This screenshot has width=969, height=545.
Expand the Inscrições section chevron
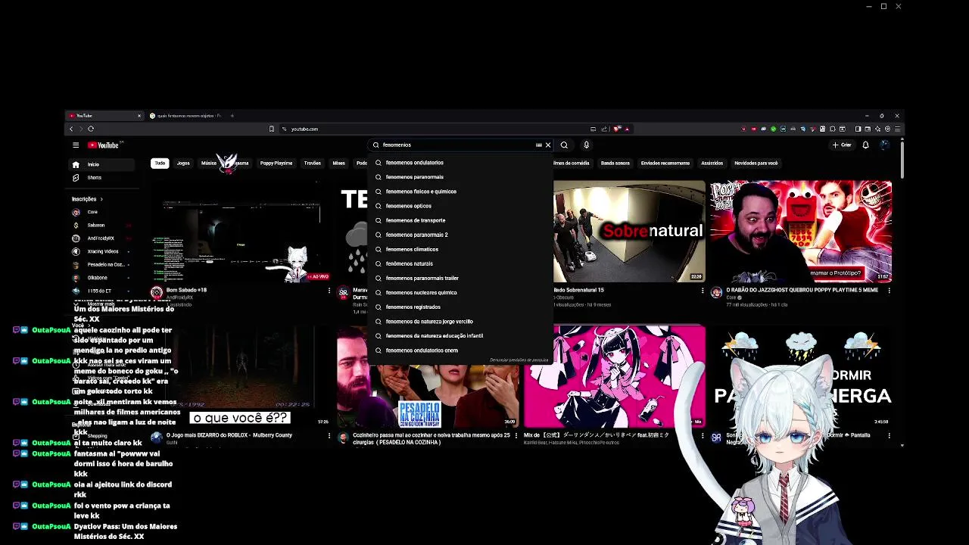(101, 199)
